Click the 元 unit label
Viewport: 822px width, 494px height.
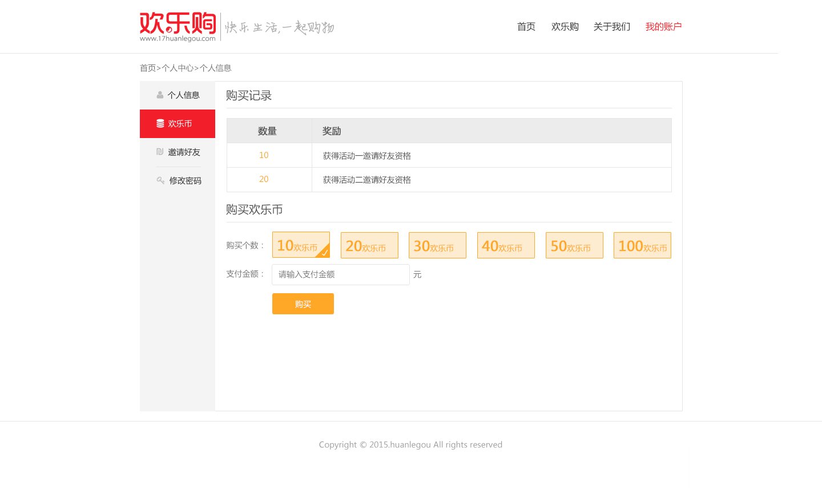(417, 274)
